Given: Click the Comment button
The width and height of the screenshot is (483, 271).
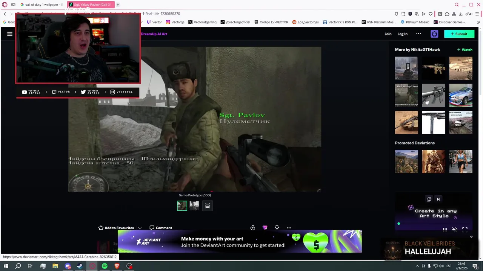Looking at the screenshot, I should click(x=161, y=228).
